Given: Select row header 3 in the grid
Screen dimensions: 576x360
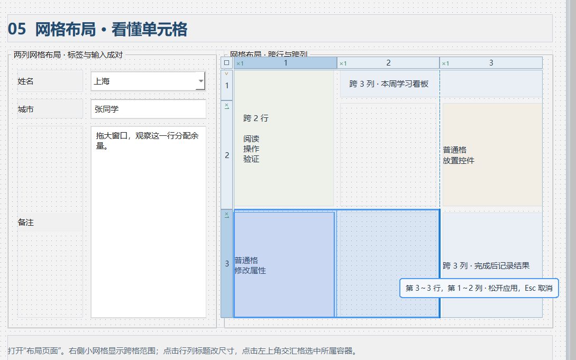Looking at the screenshot, I should click(227, 263).
